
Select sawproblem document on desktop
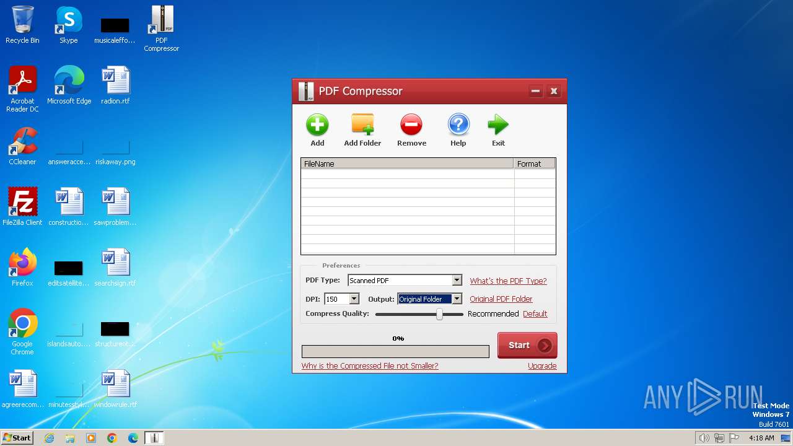(x=115, y=207)
